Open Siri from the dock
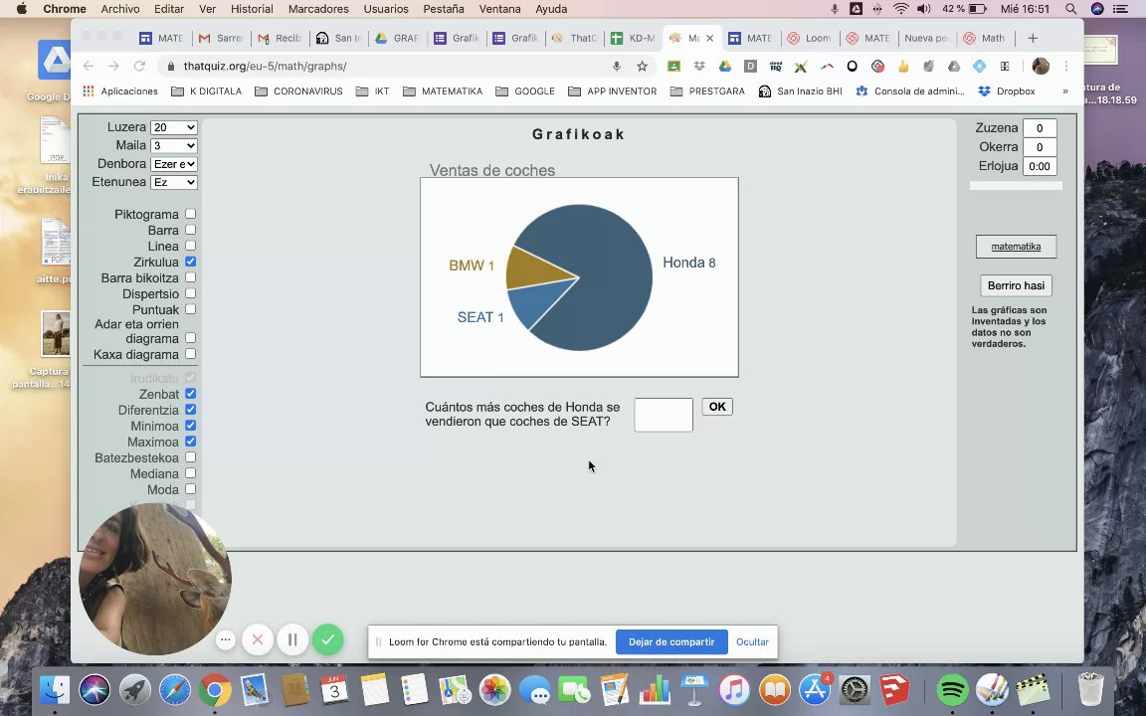 pos(95,690)
